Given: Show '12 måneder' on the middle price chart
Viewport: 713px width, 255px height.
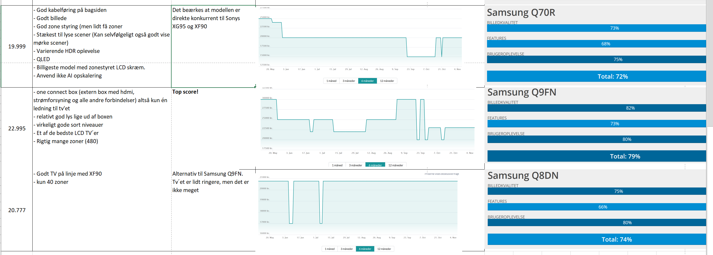Looking at the screenshot, I should click(396, 165).
